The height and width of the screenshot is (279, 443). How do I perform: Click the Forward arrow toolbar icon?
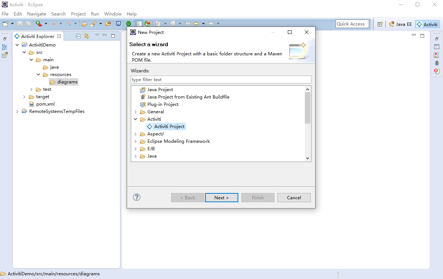(x=211, y=24)
